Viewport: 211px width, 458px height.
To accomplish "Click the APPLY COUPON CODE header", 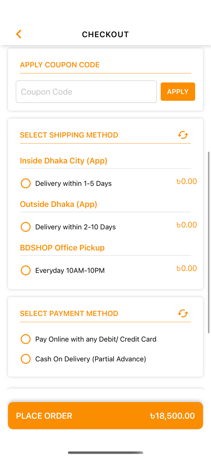I will coord(60,65).
